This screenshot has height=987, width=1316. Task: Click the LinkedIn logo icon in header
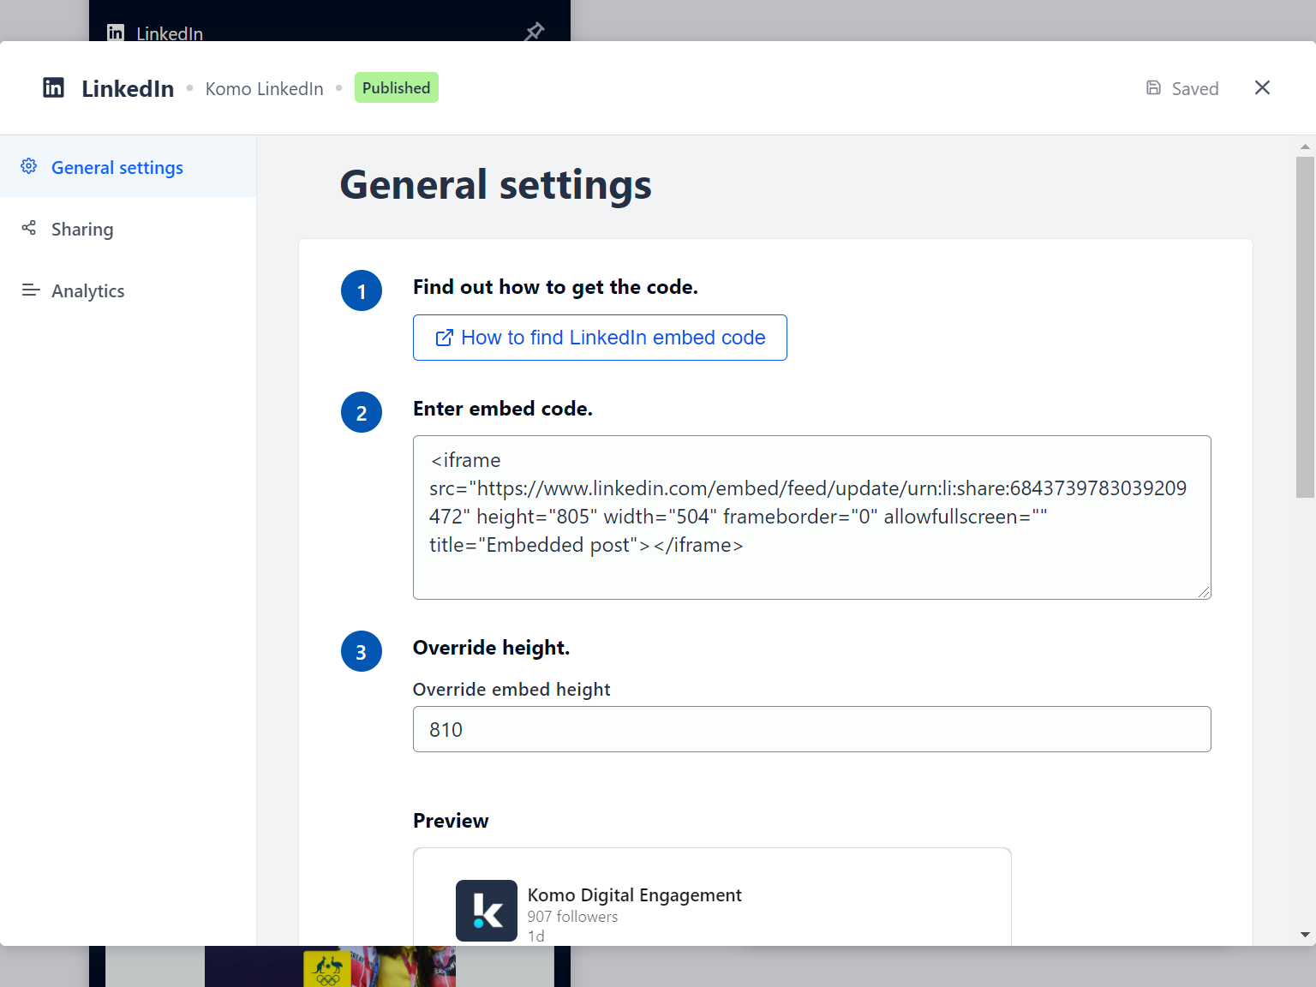(53, 87)
